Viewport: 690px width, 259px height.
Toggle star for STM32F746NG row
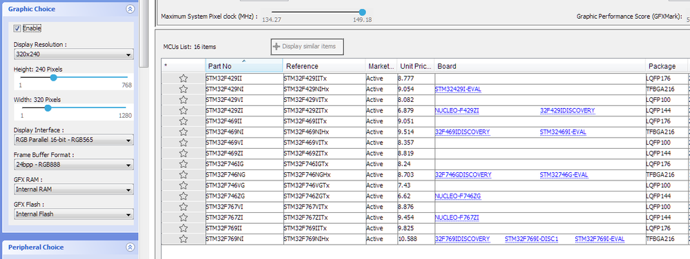click(184, 175)
